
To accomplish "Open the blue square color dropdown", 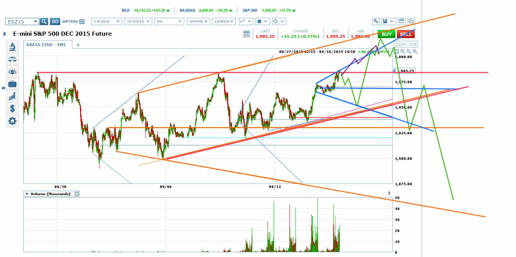I will tap(263, 21).
